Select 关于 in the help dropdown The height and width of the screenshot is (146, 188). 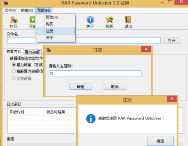coord(55,38)
